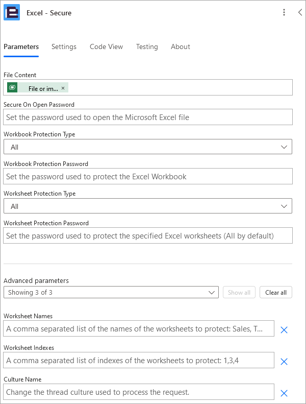The height and width of the screenshot is (404, 306).
Task: Collapse the panel with the chevron arrow
Action: click(x=300, y=12)
